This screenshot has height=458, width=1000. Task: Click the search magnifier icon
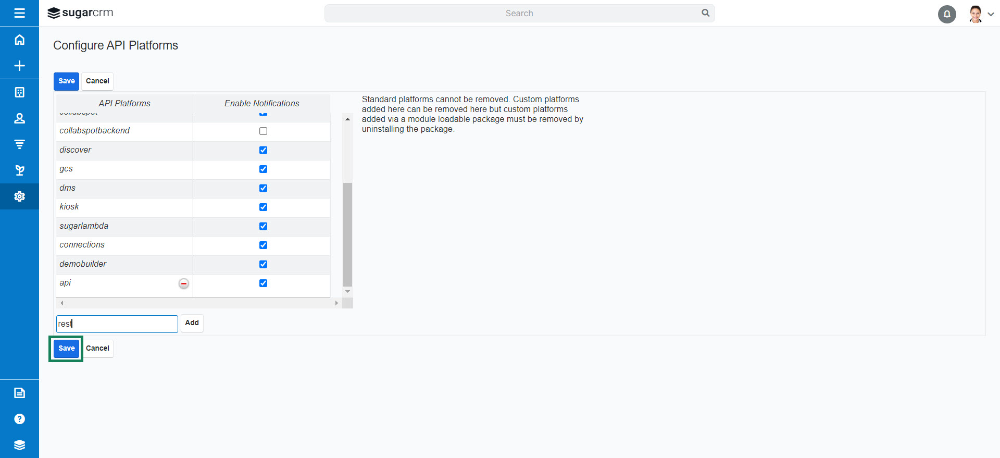[x=705, y=13]
